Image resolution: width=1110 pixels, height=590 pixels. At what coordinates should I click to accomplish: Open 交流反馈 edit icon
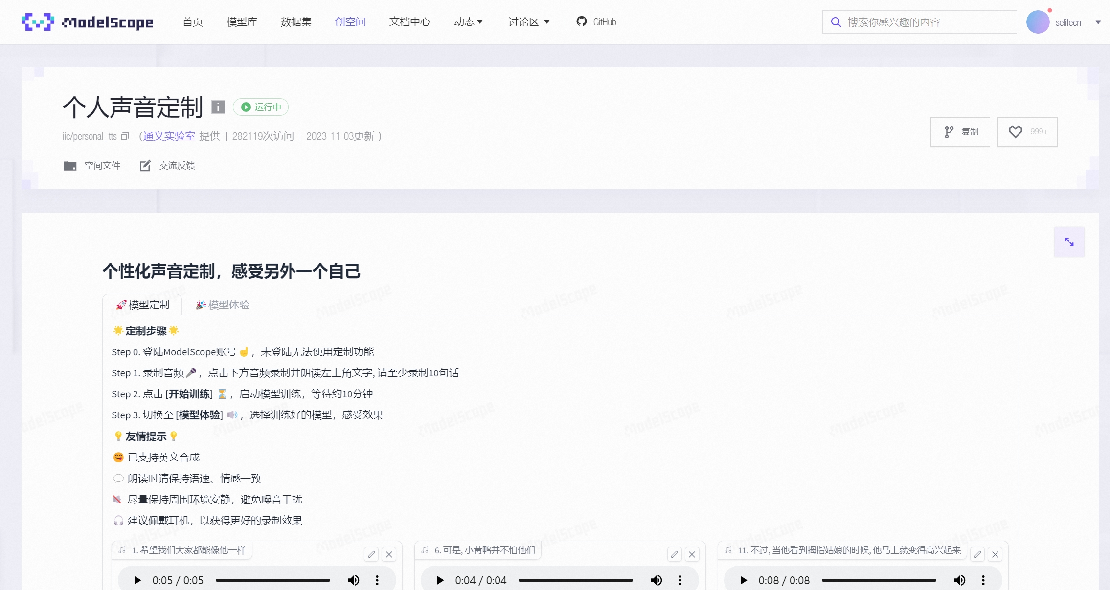[145, 166]
